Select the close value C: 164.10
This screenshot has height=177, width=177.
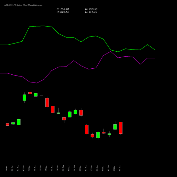[63, 9]
